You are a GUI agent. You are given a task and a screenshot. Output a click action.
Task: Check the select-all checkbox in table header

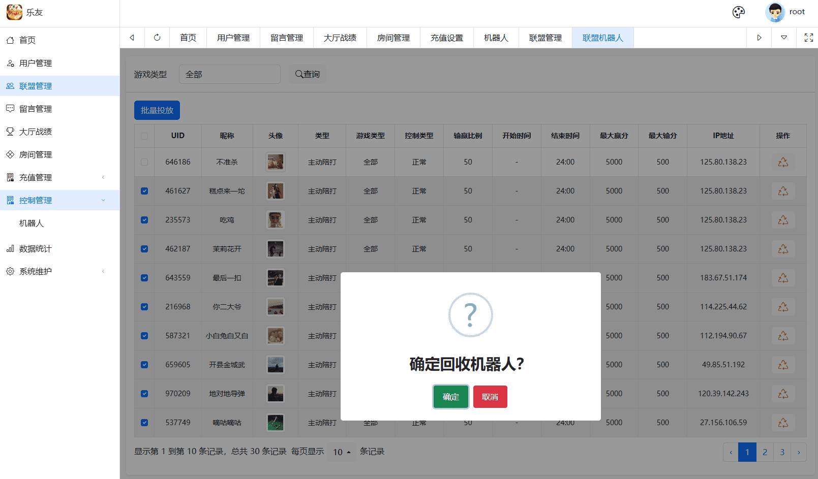[144, 136]
